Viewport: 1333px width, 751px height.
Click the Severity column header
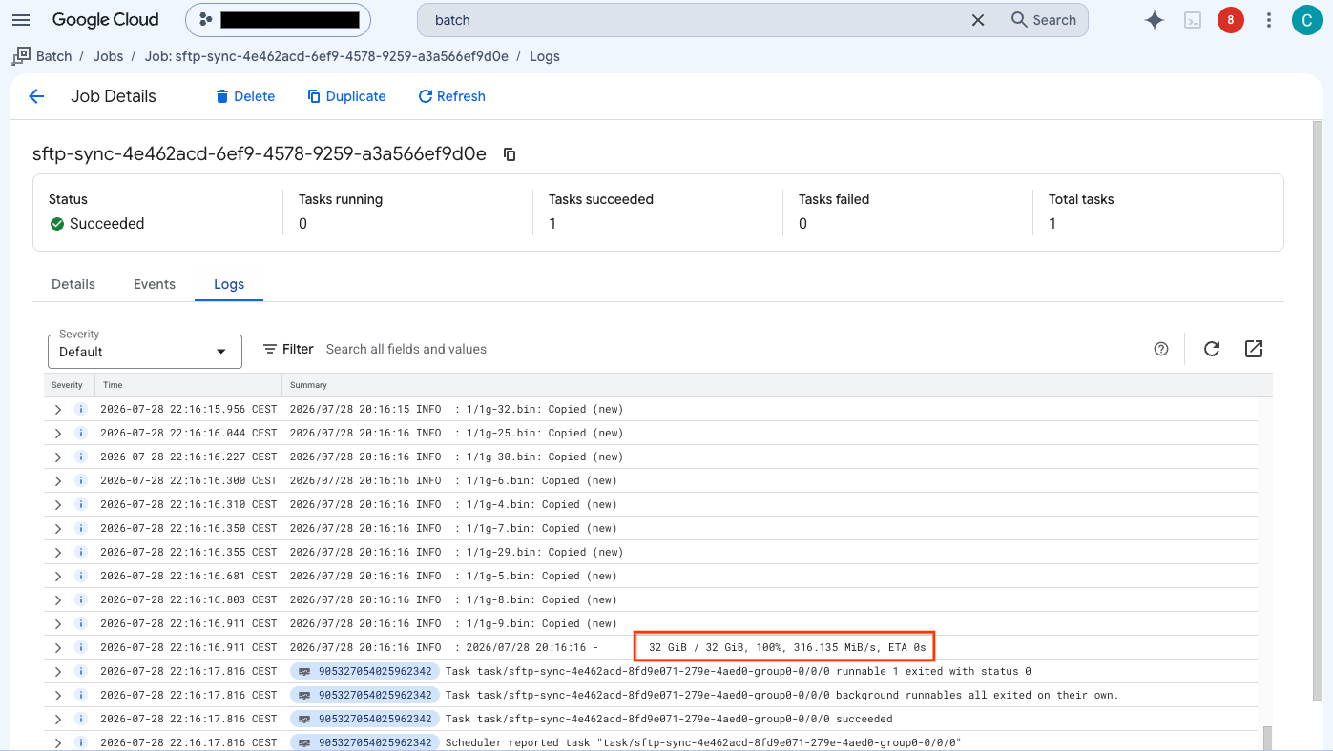tap(68, 385)
